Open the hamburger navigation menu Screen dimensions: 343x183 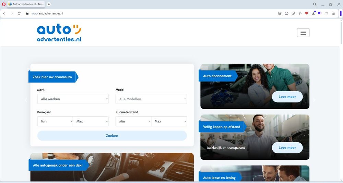coord(303,33)
